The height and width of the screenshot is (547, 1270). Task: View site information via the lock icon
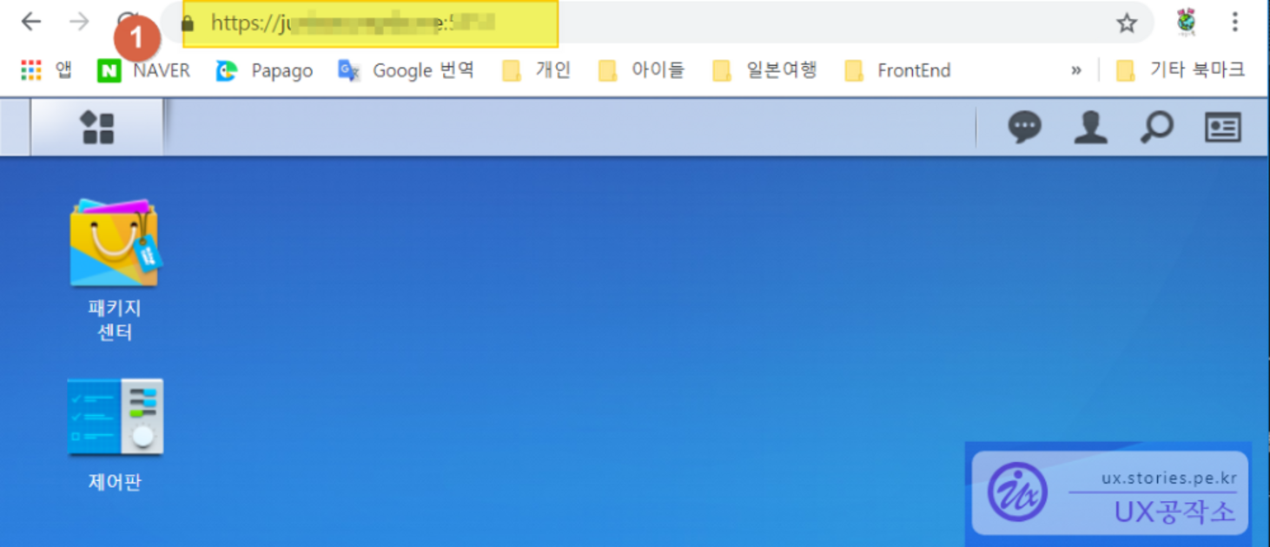pyautogui.click(x=187, y=23)
